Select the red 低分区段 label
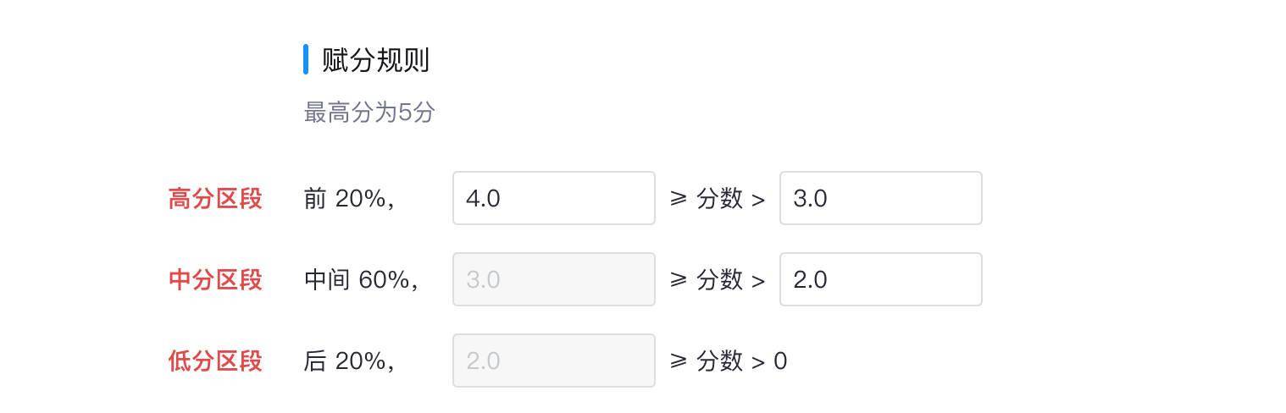Viewport: 1286px width, 413px height. (x=215, y=361)
